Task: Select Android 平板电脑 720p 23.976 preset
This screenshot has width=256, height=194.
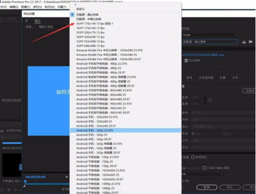Action: (125, 157)
